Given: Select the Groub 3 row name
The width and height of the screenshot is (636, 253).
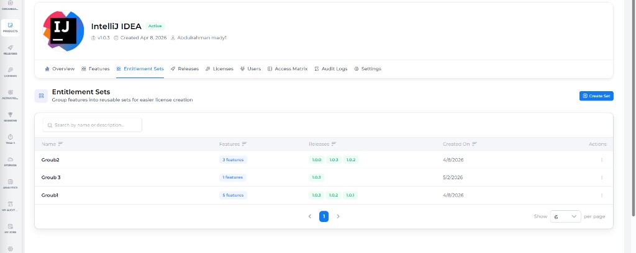Looking at the screenshot, I should pyautogui.click(x=51, y=177).
